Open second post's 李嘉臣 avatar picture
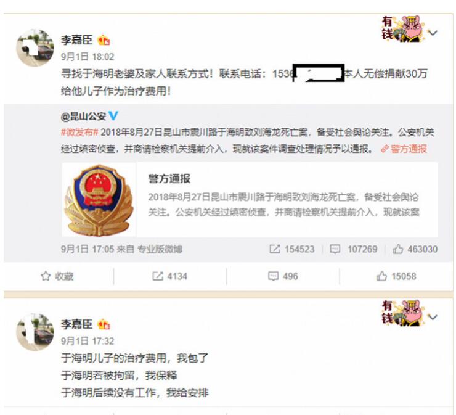 coord(35,332)
